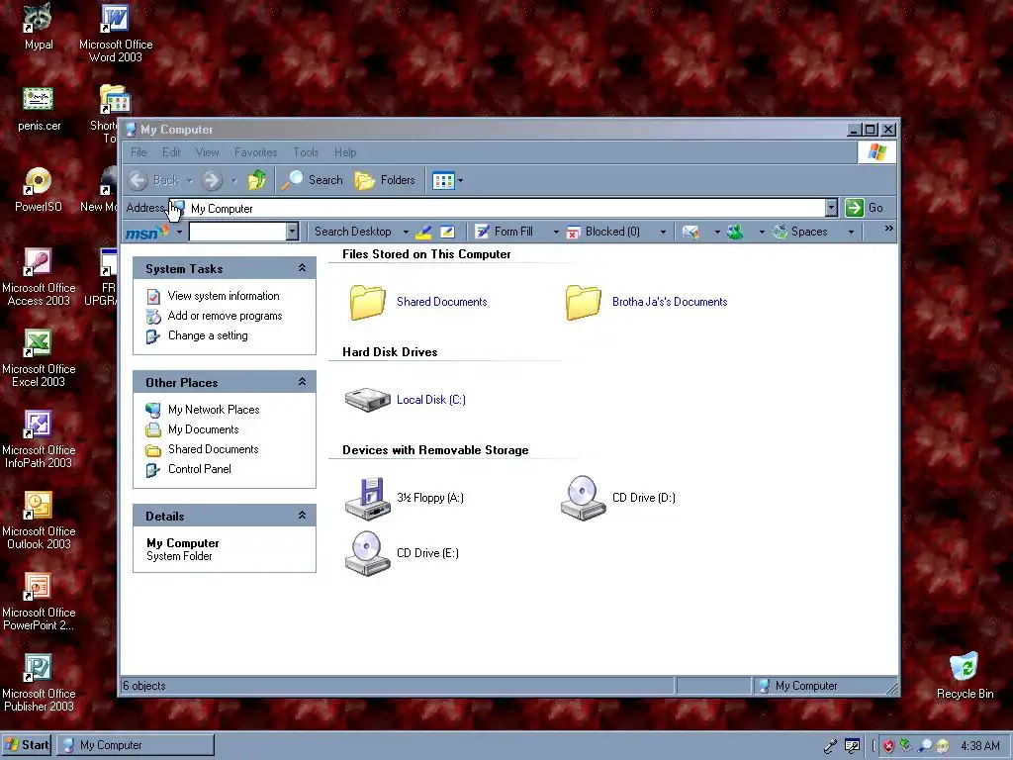Click red security shield tray icon

point(888,746)
